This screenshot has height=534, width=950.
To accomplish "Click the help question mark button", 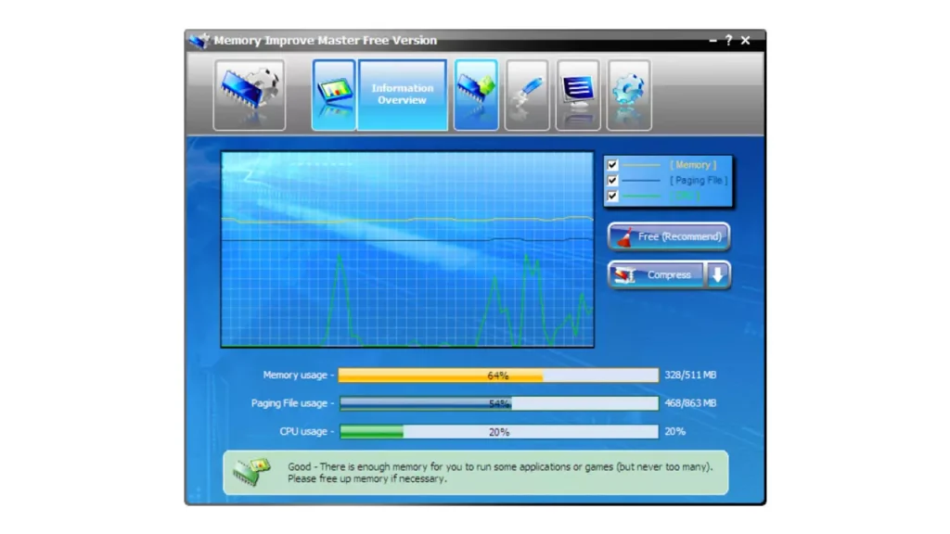I will pyautogui.click(x=728, y=41).
